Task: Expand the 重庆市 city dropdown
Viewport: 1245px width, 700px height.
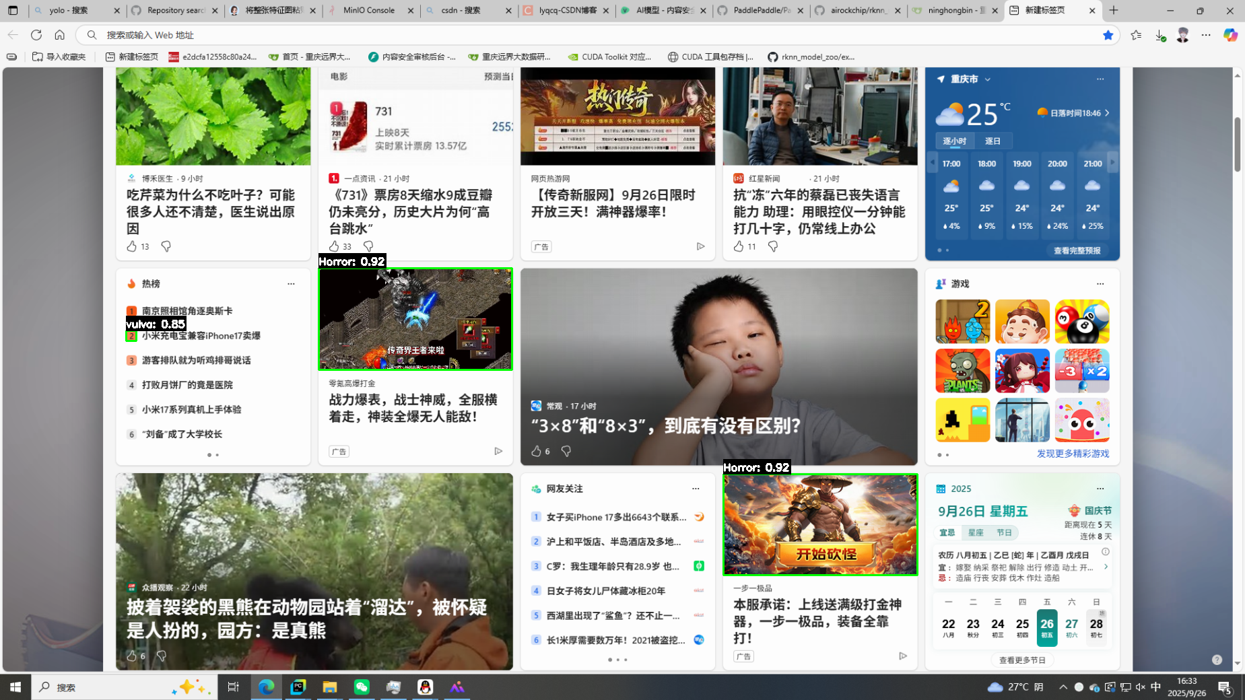Action: (987, 79)
